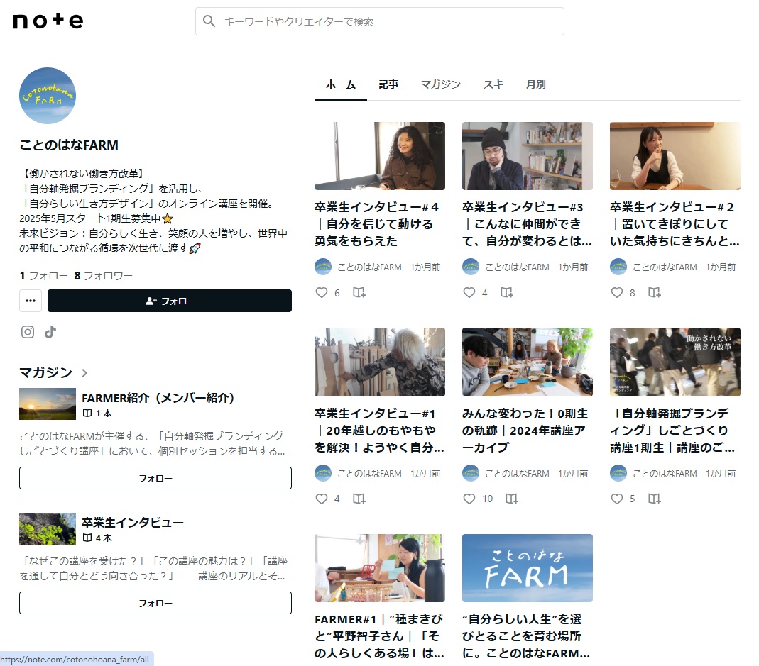Image resolution: width=759 pixels, height=666 pixels.
Task: Open the 1 フォロー following list
Action: (x=43, y=276)
